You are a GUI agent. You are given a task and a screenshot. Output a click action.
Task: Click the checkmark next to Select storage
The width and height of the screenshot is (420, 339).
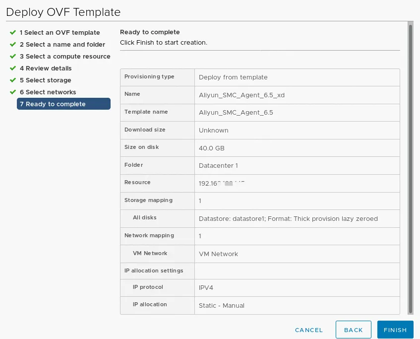pos(13,80)
